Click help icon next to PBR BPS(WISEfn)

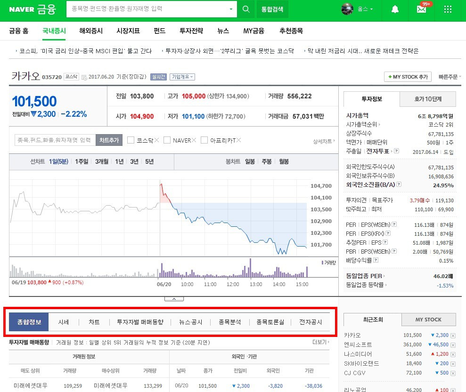tap(394, 251)
